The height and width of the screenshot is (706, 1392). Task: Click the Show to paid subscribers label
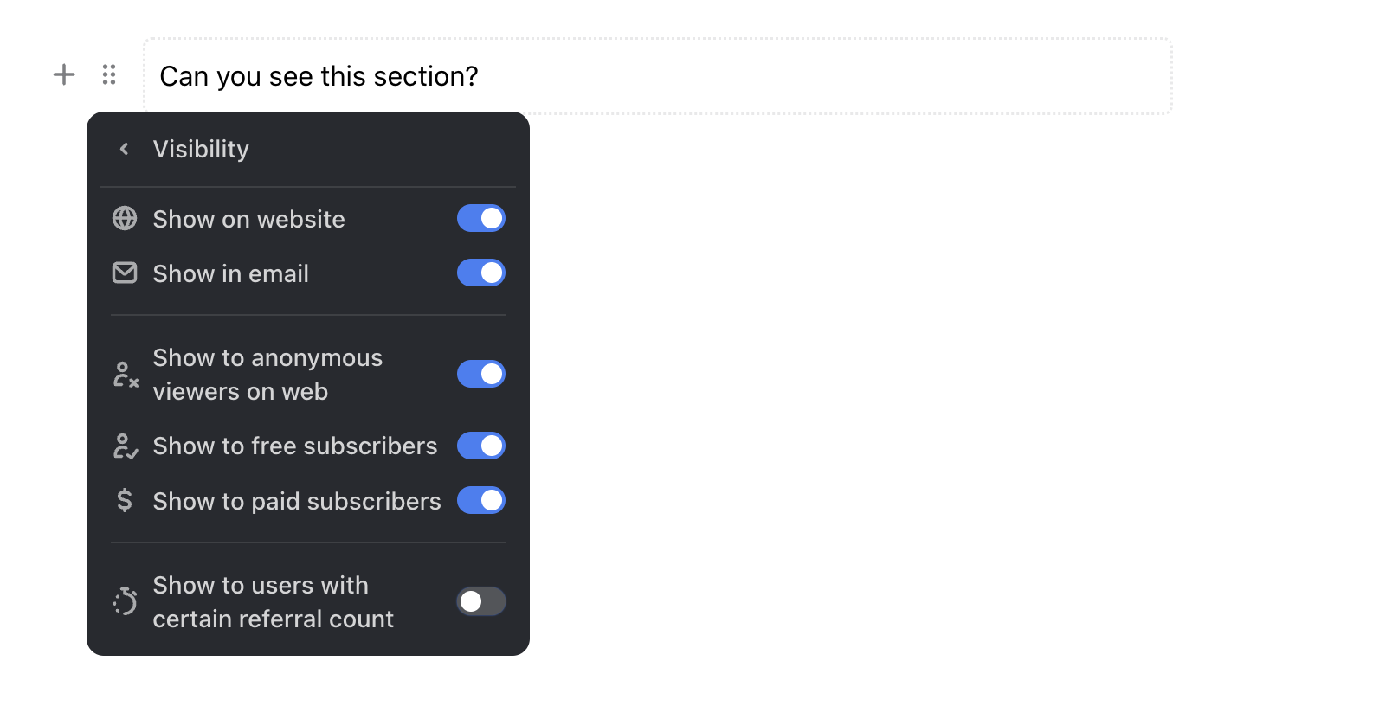pyautogui.click(x=297, y=501)
